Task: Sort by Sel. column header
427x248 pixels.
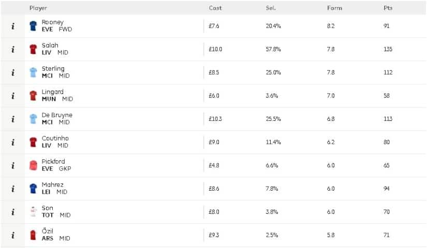Action: coord(270,8)
